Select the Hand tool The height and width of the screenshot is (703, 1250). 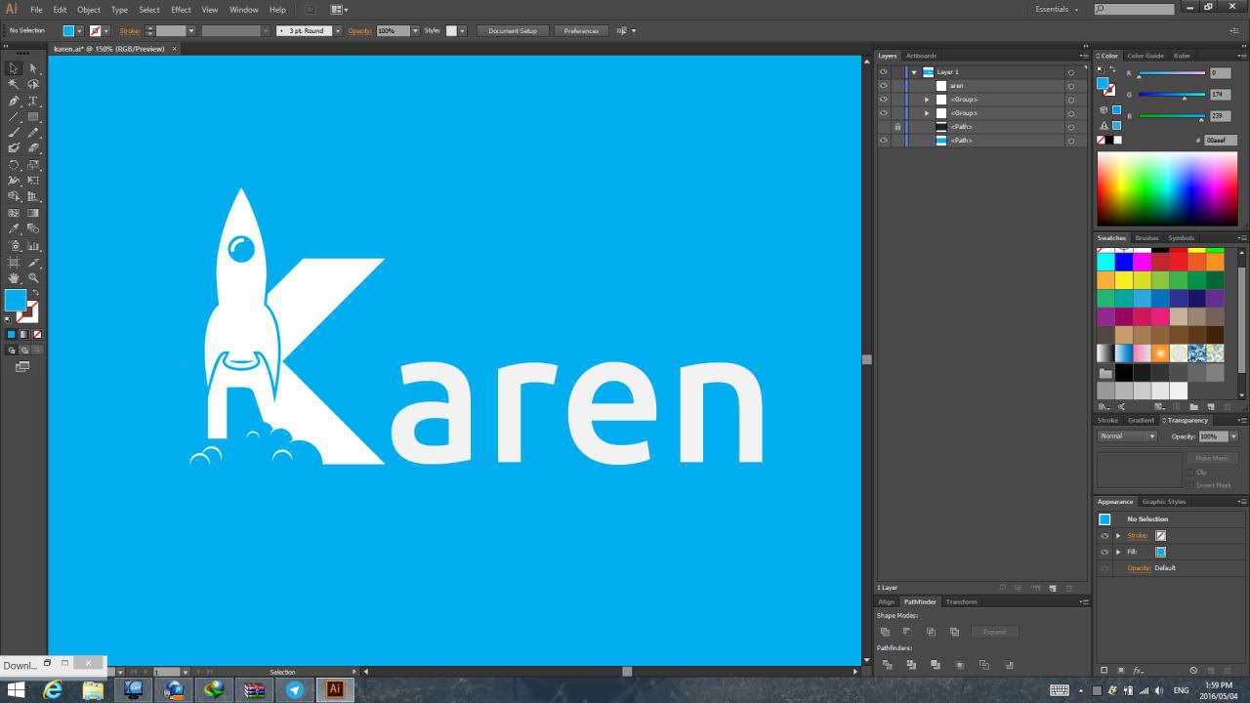coord(14,278)
